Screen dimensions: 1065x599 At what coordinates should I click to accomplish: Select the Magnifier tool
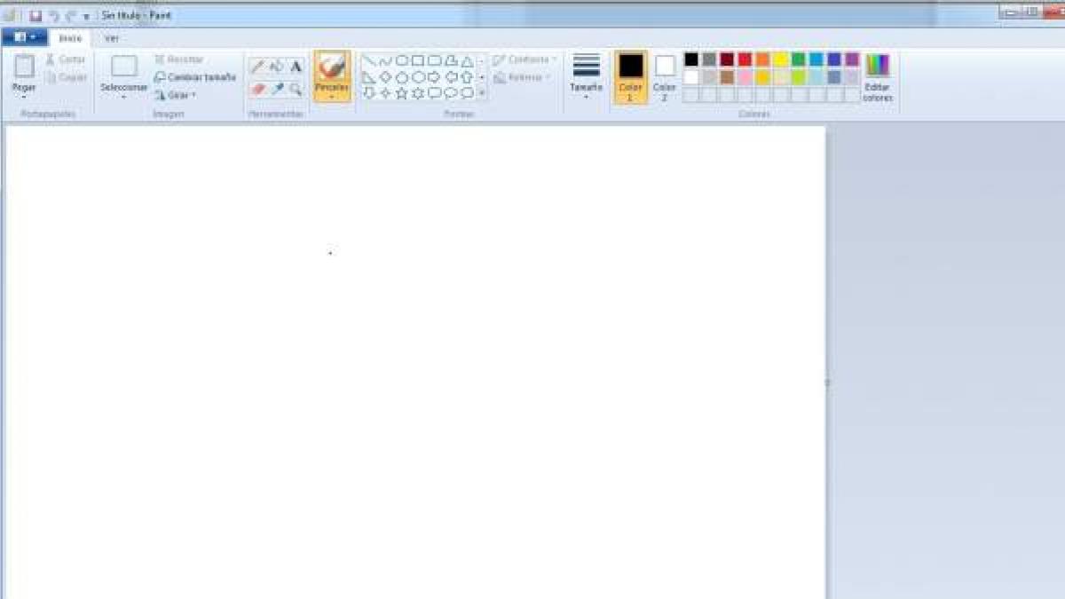pyautogui.click(x=296, y=89)
